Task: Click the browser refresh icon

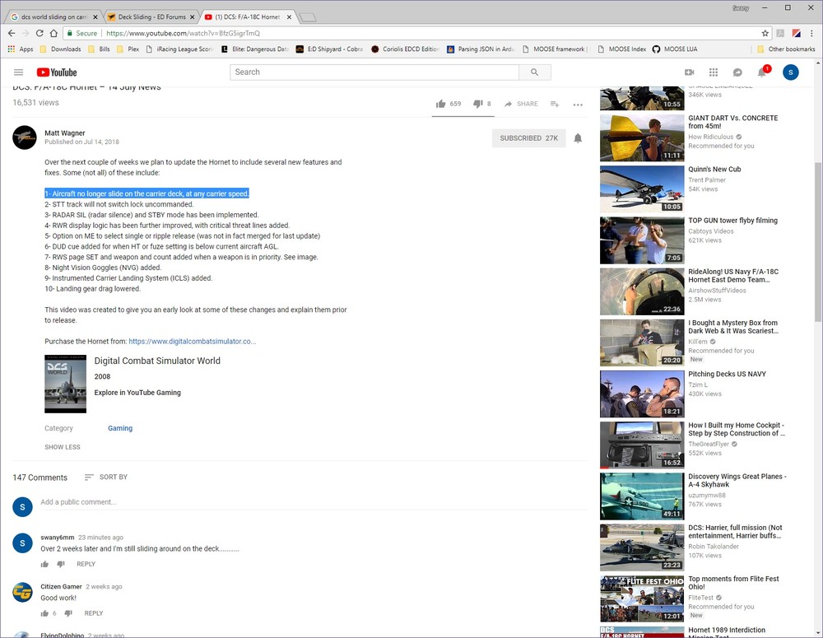Action: click(40, 35)
